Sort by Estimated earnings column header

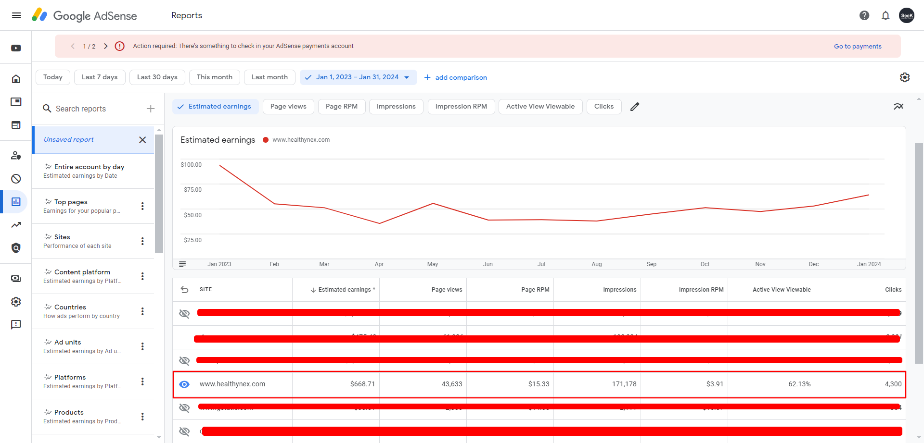tap(342, 290)
